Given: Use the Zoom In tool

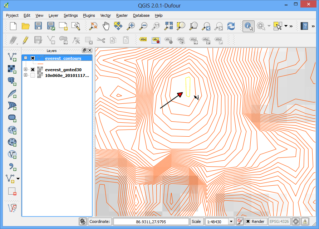Looking at the screenshot, I should [x=132, y=26].
